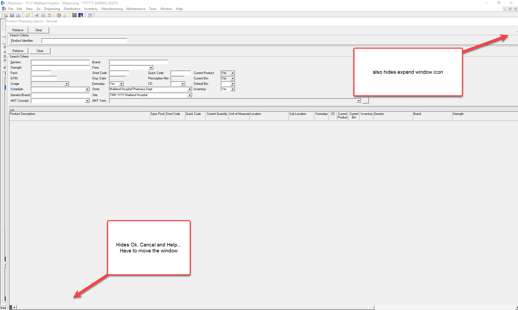The height and width of the screenshot is (310, 518).
Task: Click the Brand input field
Action: point(138,62)
